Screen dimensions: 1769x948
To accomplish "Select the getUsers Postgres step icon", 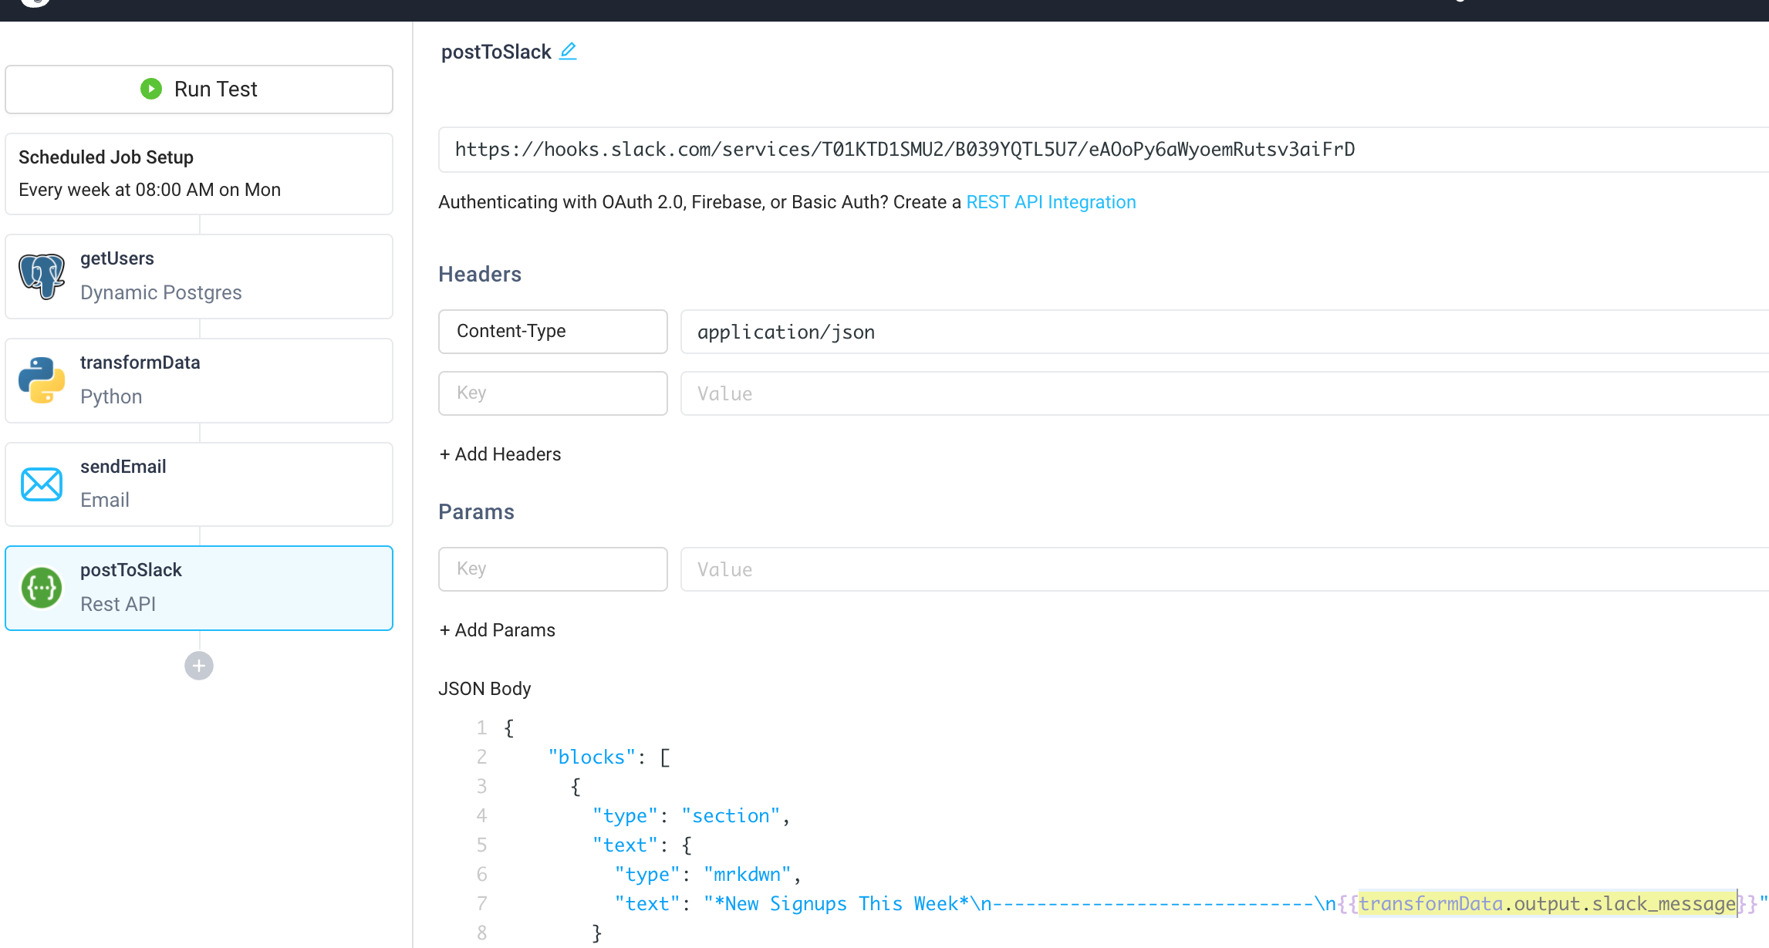I will [x=41, y=275].
